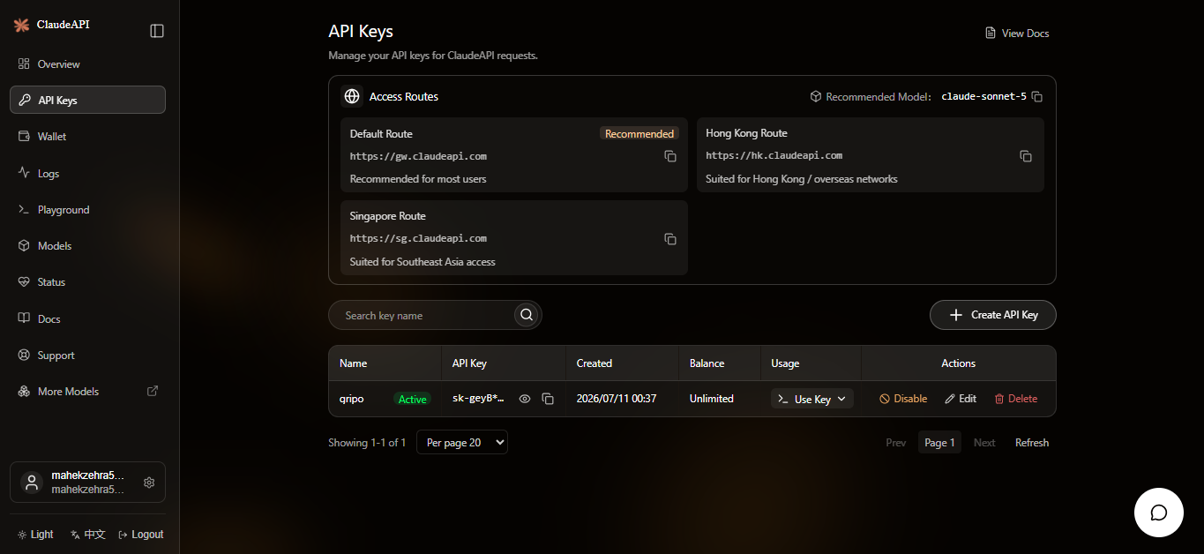This screenshot has height=554, width=1204.
Task: Expand the Use Key dropdown
Action: [x=812, y=399]
